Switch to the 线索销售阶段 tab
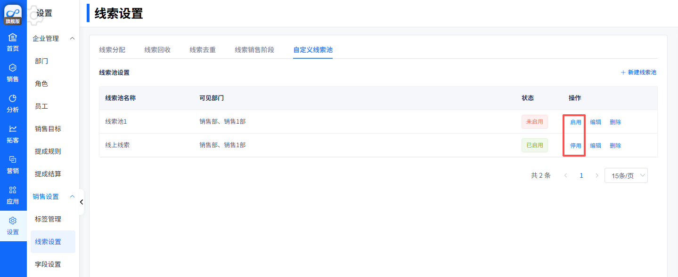Screen dimensions: 678x277 pyautogui.click(x=254, y=50)
